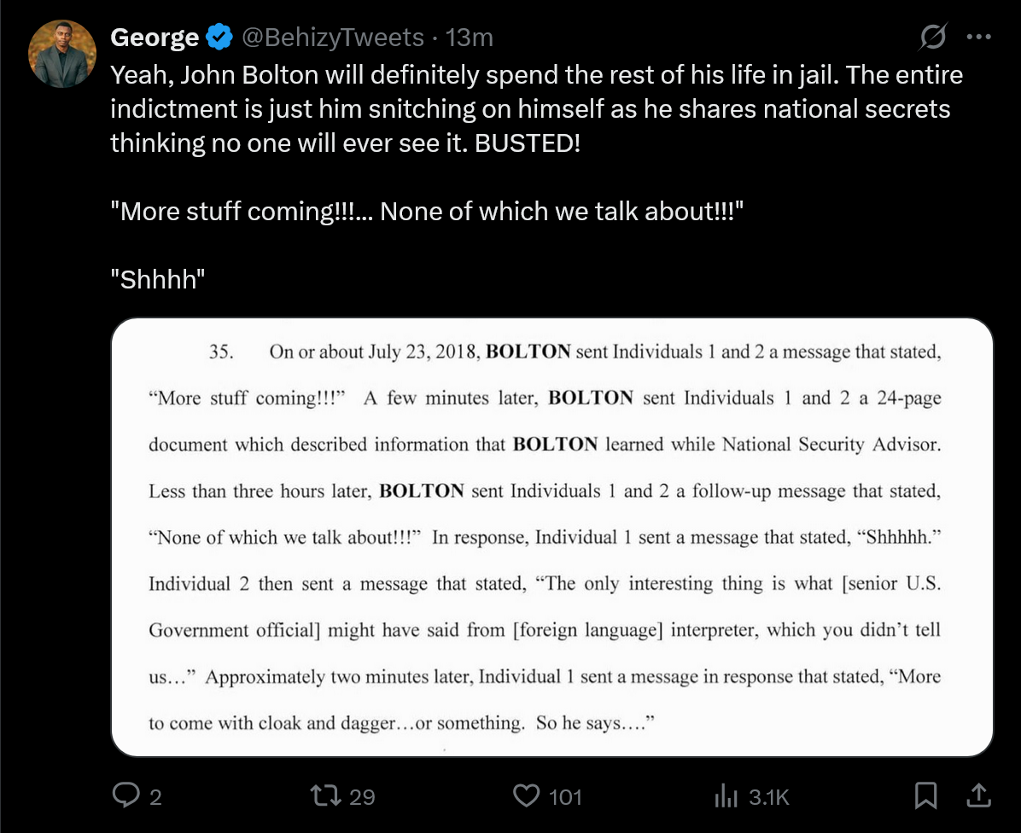Viewport: 1021px width, 833px height.
Task: Open George's profile avatar photo
Action: coord(61,54)
